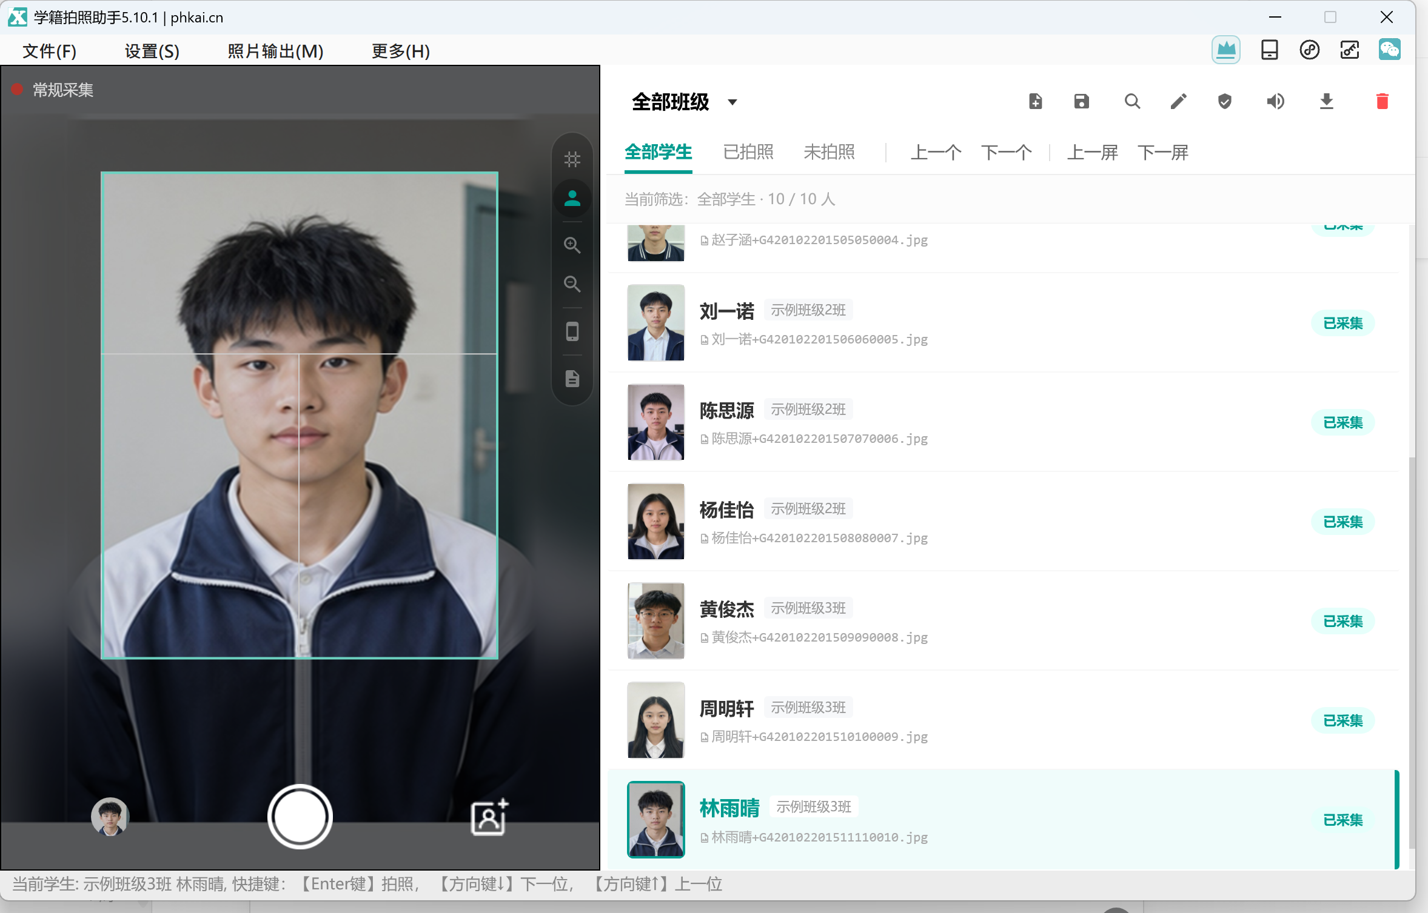Select student 杨佳怡 in the list
Screen dimensions: 1428x913
pos(1003,521)
